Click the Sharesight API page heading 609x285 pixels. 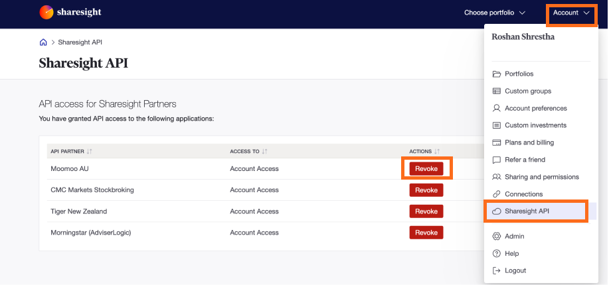coord(84,63)
